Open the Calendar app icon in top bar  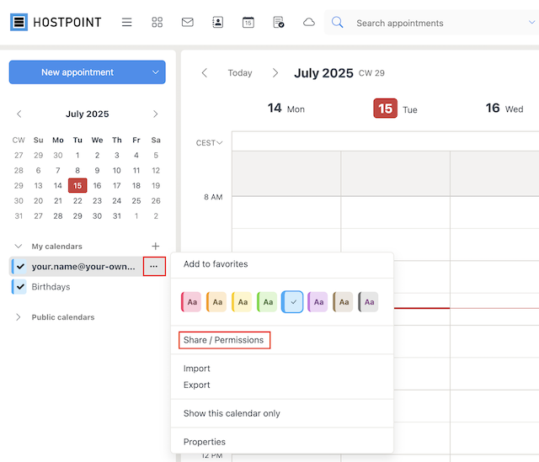[248, 23]
